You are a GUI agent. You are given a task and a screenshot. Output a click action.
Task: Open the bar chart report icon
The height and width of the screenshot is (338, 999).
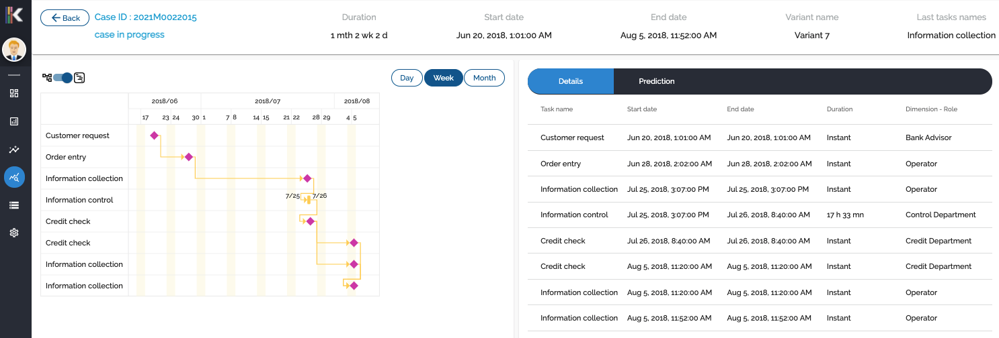pos(14,121)
